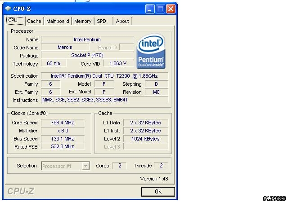This screenshot has height=202, width=288.
Task: Close the CPU-Z window
Action: (171, 9)
